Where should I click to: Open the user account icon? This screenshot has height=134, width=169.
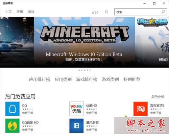pyautogui.click(x=106, y=12)
